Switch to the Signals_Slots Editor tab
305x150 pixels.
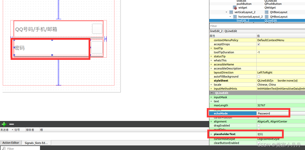pos(36,143)
